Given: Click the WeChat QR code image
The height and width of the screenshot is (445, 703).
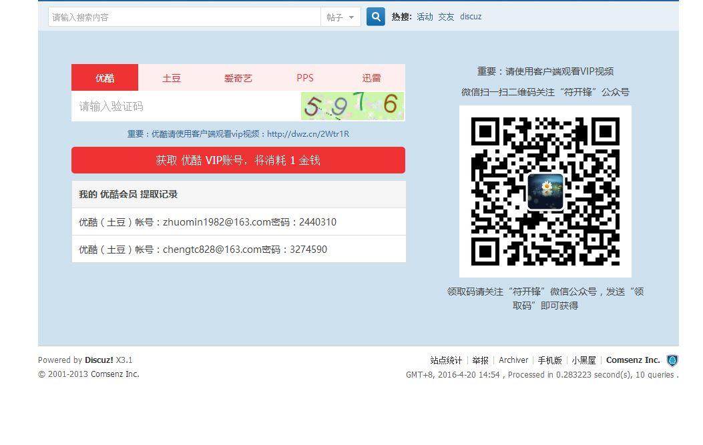Looking at the screenshot, I should pyautogui.click(x=545, y=191).
